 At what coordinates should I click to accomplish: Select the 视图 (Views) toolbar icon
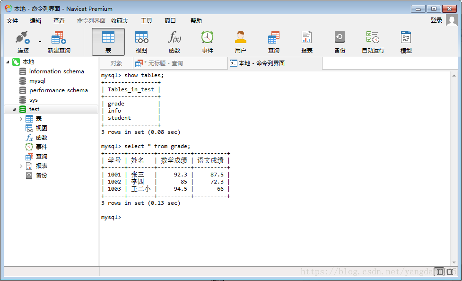click(x=141, y=41)
